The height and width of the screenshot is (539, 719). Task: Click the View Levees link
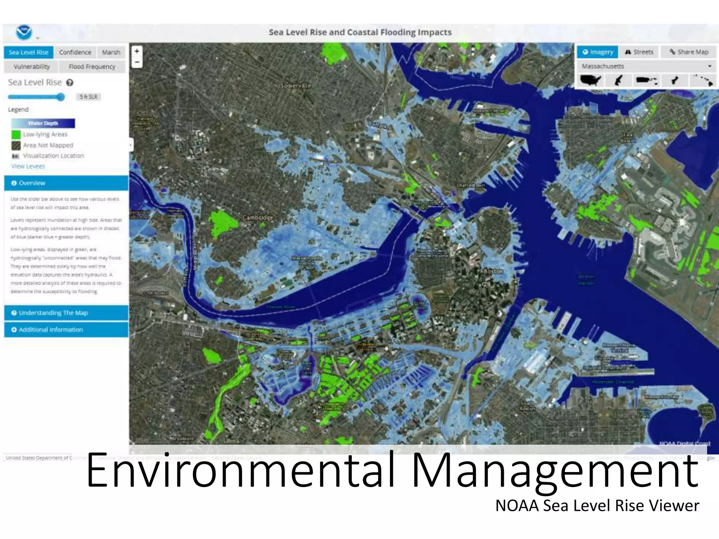pos(28,166)
